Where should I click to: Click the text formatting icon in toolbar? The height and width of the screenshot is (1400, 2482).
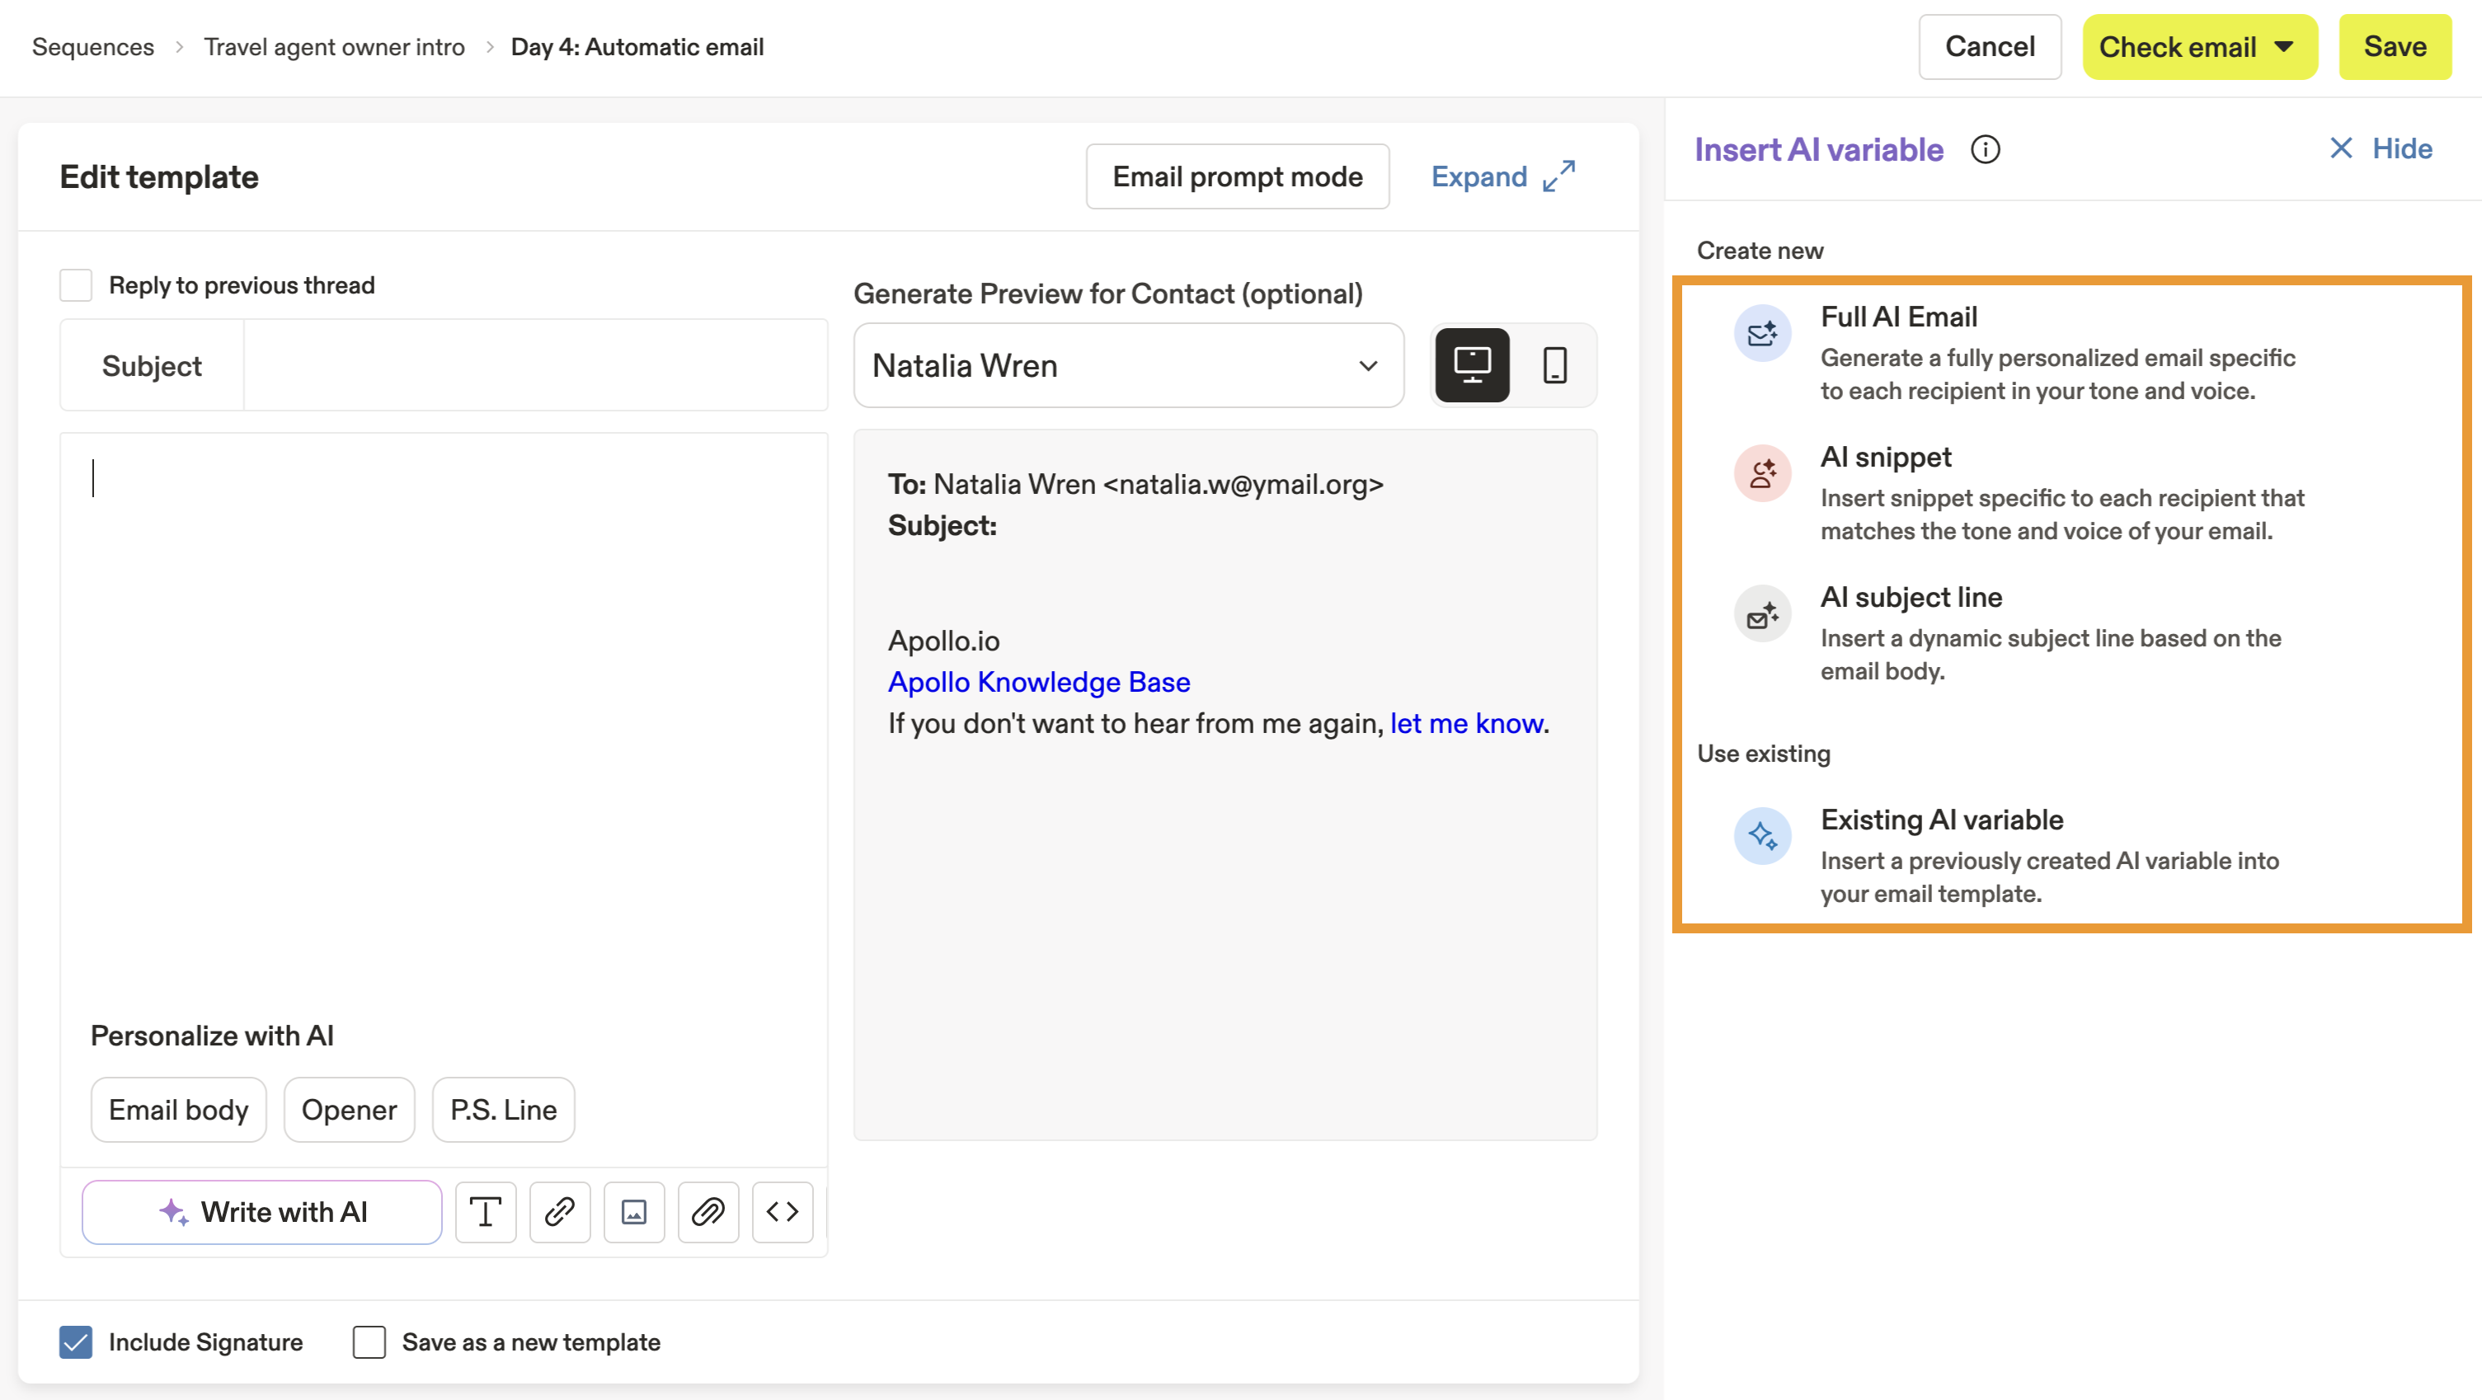pyautogui.click(x=486, y=1212)
